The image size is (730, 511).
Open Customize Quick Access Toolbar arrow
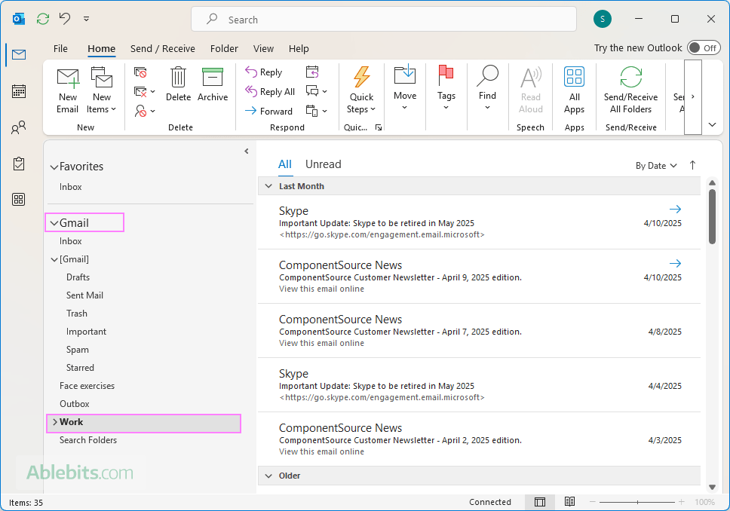pos(86,19)
